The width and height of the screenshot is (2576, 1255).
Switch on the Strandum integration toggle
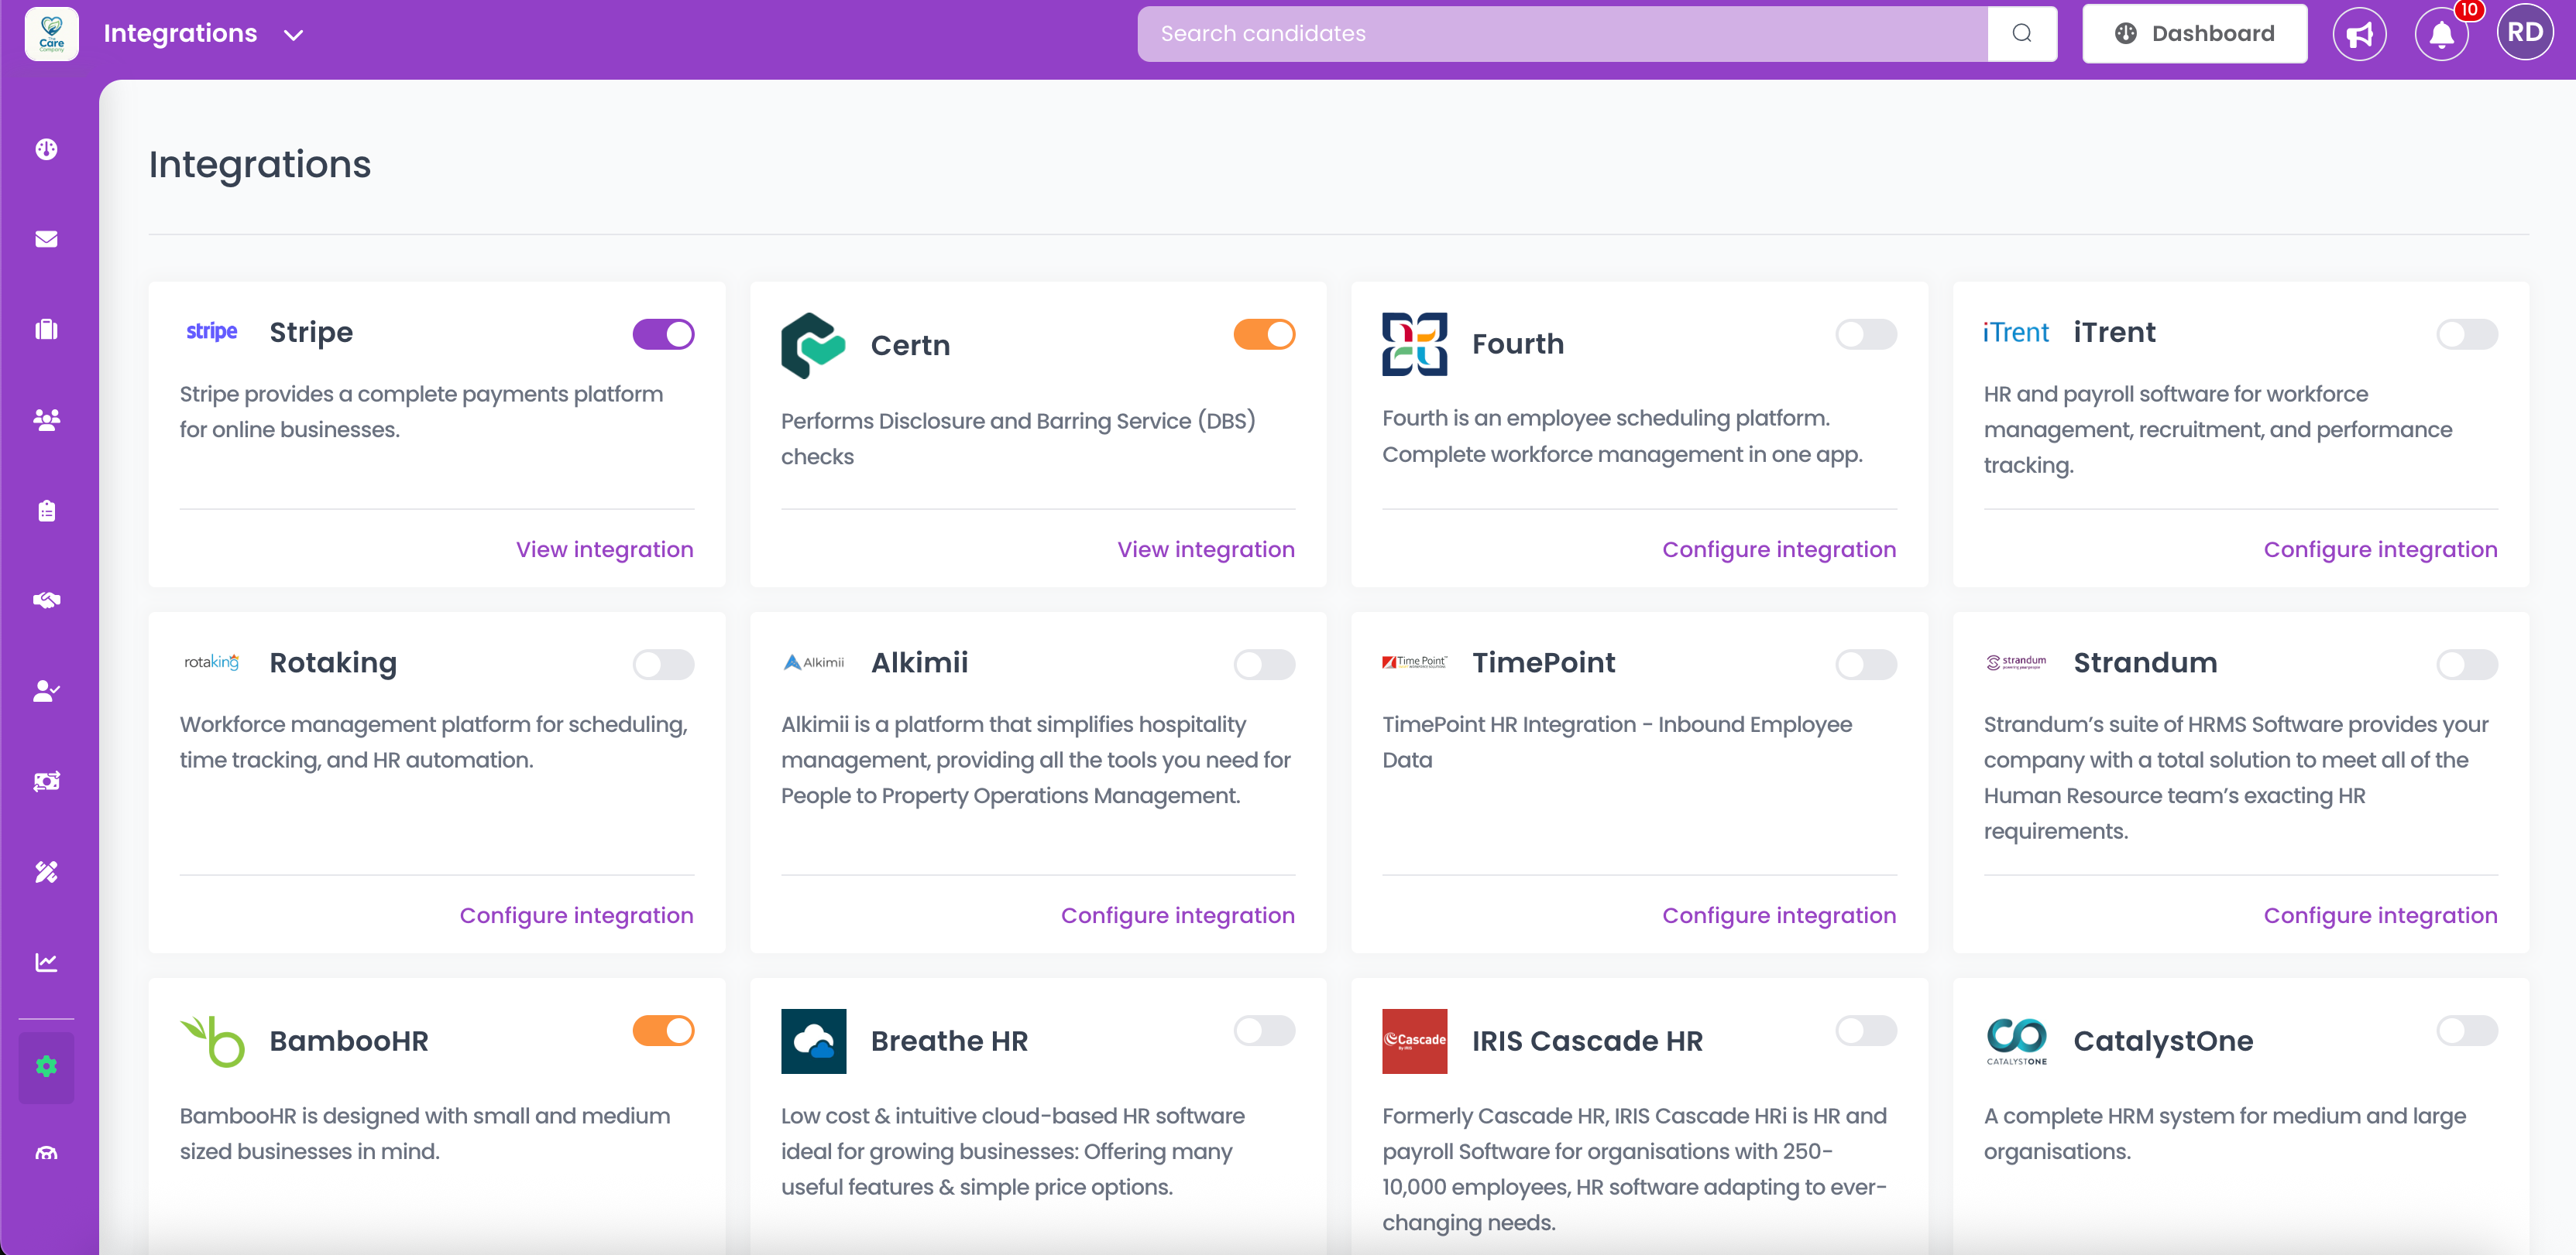(2467, 665)
